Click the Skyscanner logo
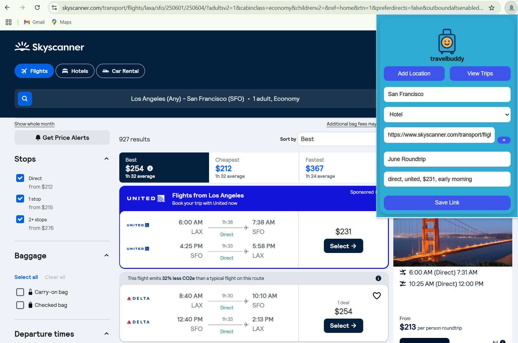The width and height of the screenshot is (518, 343). point(49,47)
